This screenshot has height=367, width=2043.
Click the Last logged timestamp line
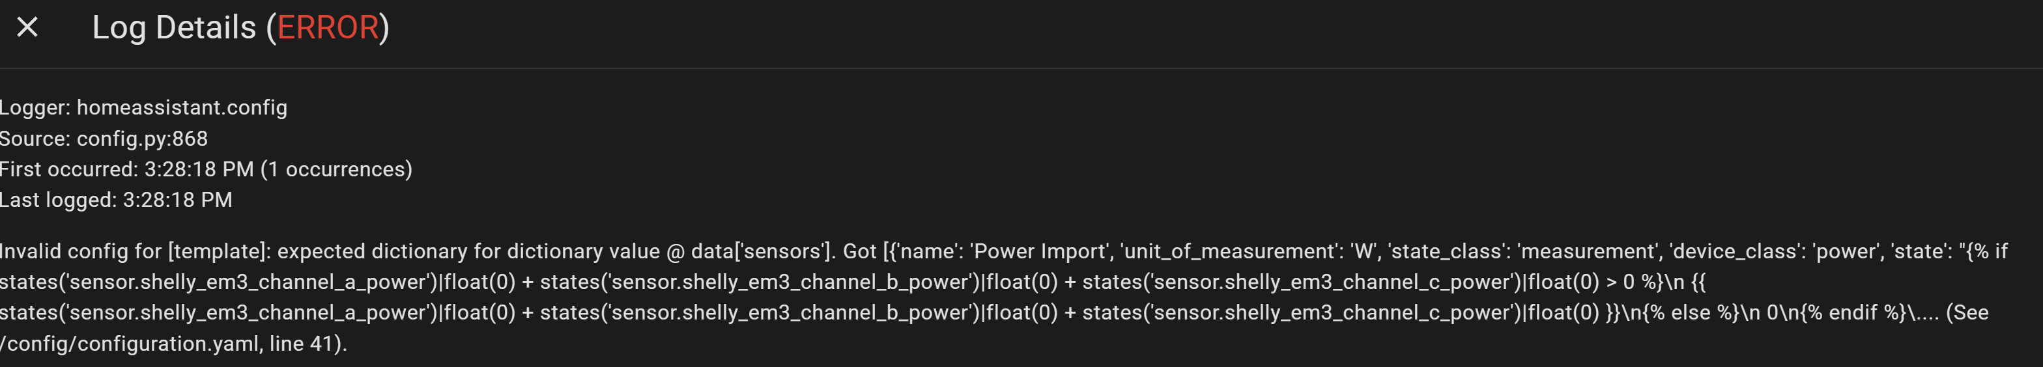coord(116,200)
